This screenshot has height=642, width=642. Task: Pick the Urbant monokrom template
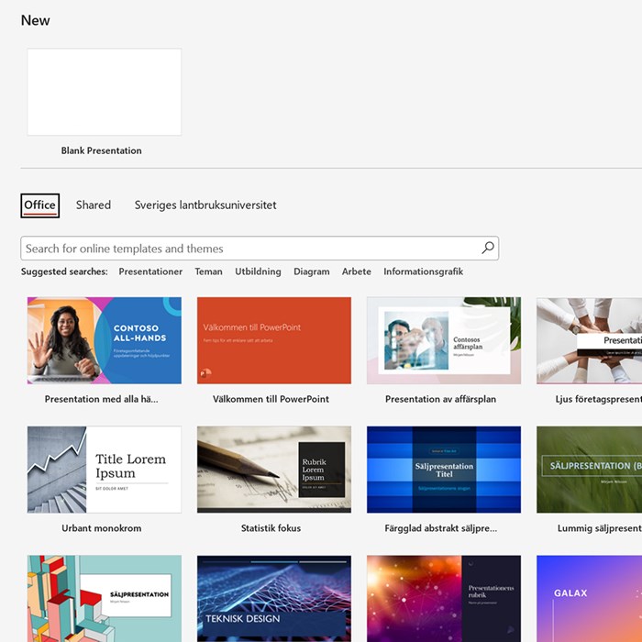click(x=104, y=470)
